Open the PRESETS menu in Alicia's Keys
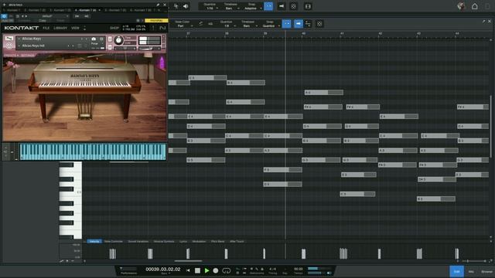The width and height of the screenshot is (495, 278). 12,56
